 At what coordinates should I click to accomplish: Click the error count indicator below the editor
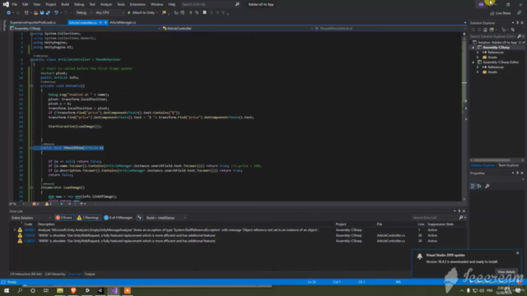(35, 204)
